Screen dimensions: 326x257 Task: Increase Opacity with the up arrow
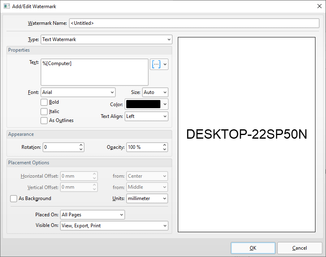click(x=165, y=145)
